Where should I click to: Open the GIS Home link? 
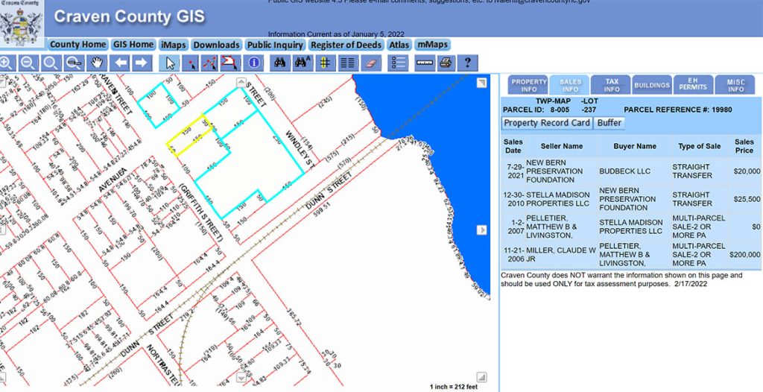[133, 45]
